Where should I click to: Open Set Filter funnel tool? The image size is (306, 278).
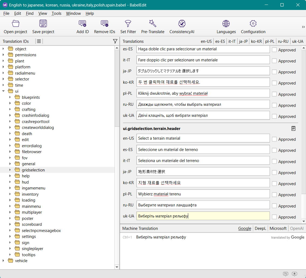[128, 24]
